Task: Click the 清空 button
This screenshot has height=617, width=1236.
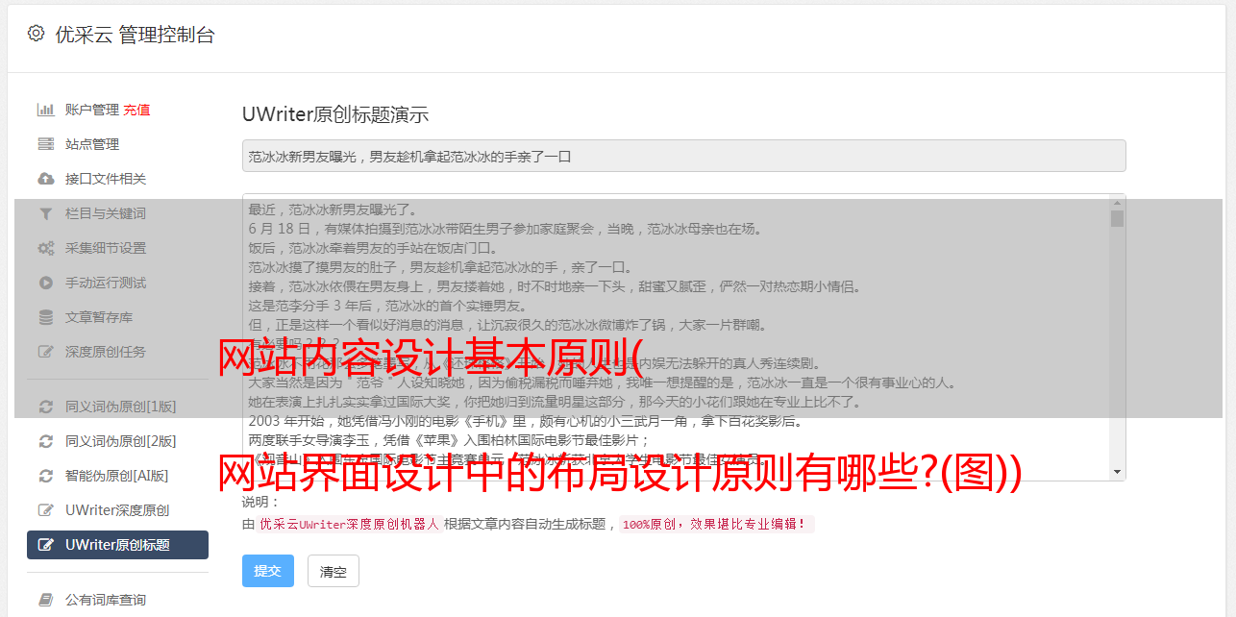Action: click(x=334, y=571)
